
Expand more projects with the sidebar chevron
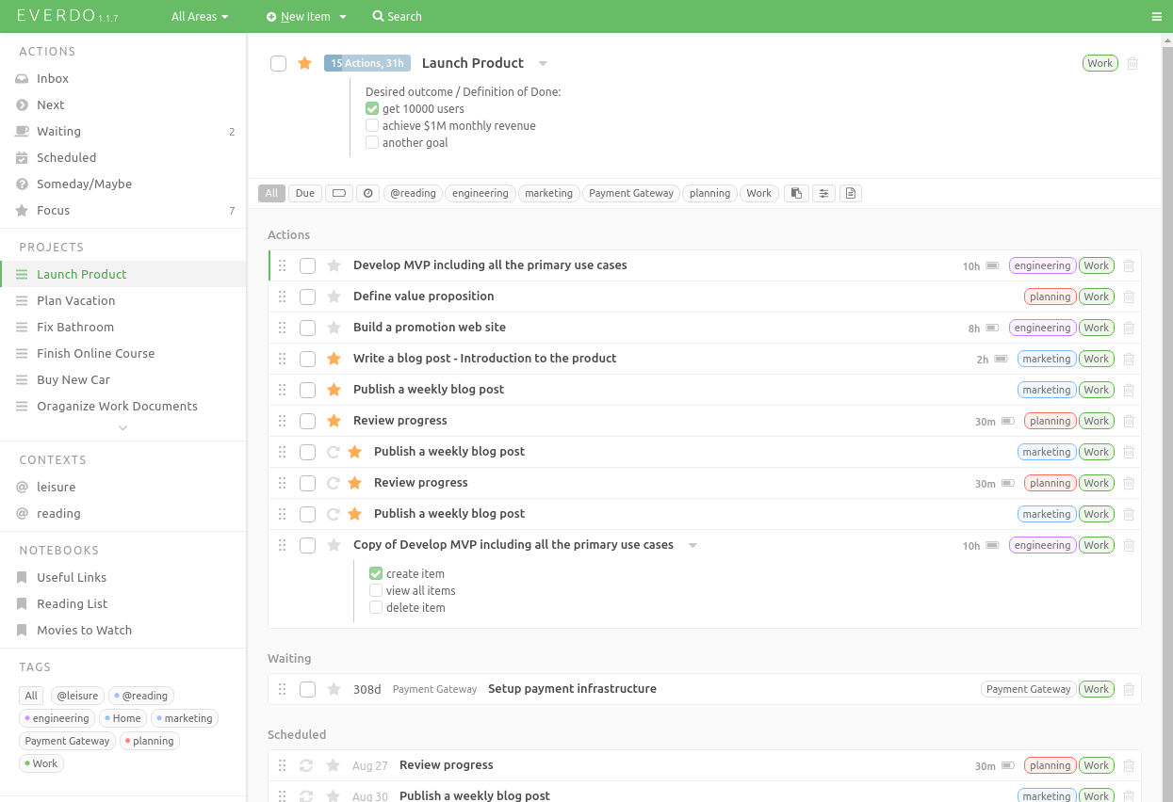tap(122, 428)
